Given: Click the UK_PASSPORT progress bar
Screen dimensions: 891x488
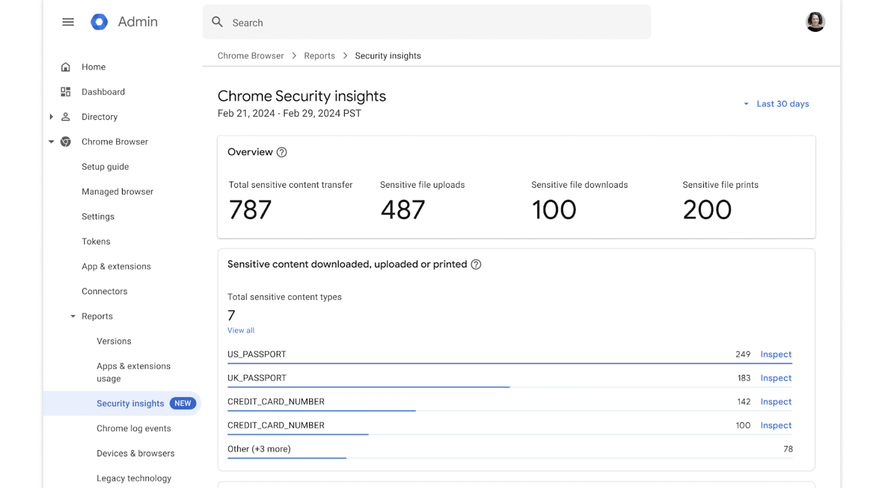Looking at the screenshot, I should [x=368, y=387].
